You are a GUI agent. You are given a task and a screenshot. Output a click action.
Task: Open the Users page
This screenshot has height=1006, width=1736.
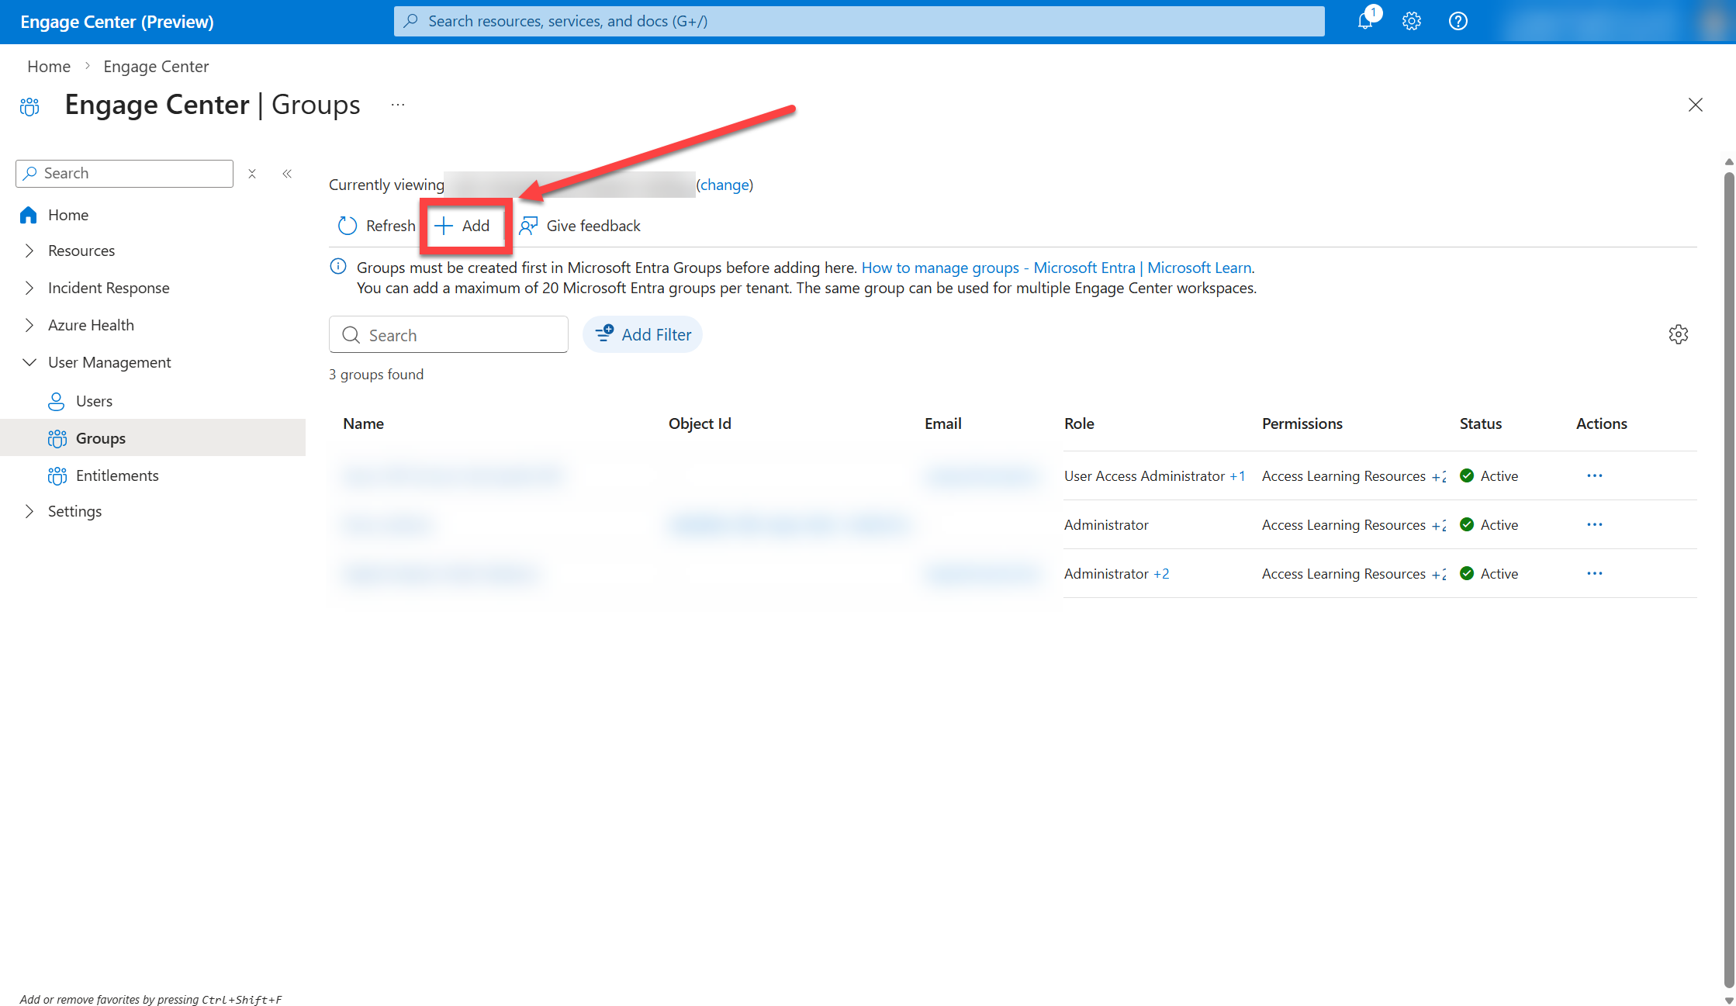pyautogui.click(x=94, y=401)
